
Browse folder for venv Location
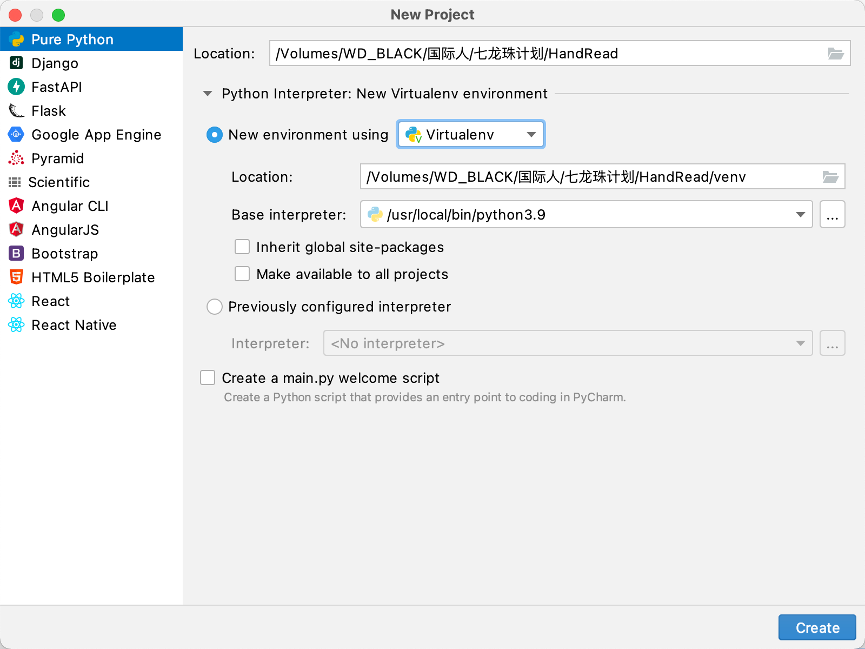(x=830, y=177)
